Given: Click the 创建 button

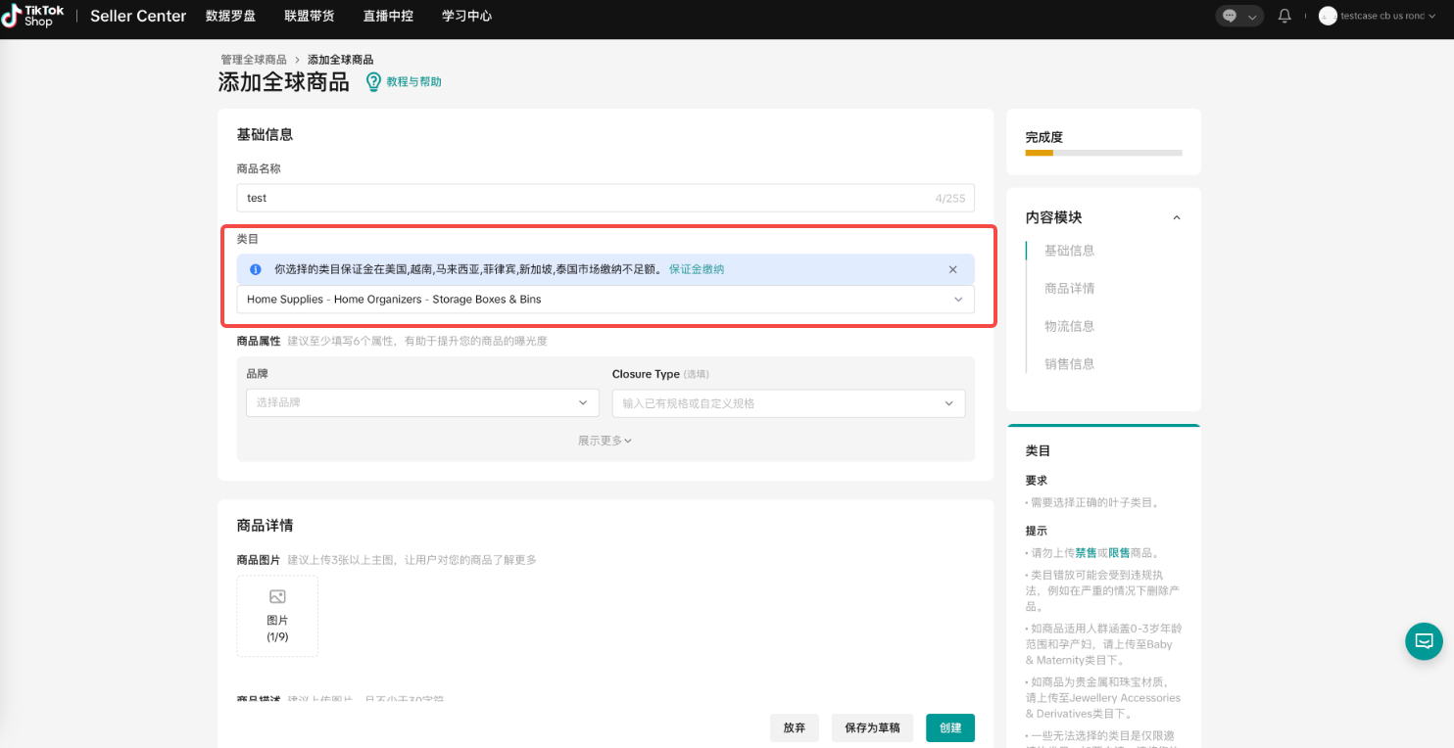Looking at the screenshot, I should 949,727.
